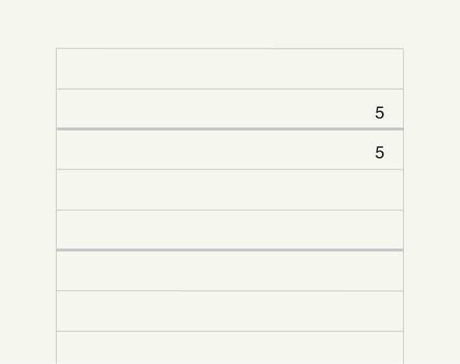
Task: Click the upper number 5 in the grid
Action: [x=379, y=113]
